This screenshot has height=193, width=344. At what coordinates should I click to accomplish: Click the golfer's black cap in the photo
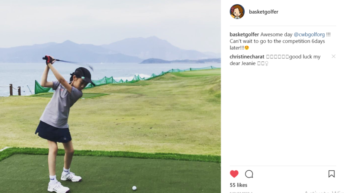point(83,76)
